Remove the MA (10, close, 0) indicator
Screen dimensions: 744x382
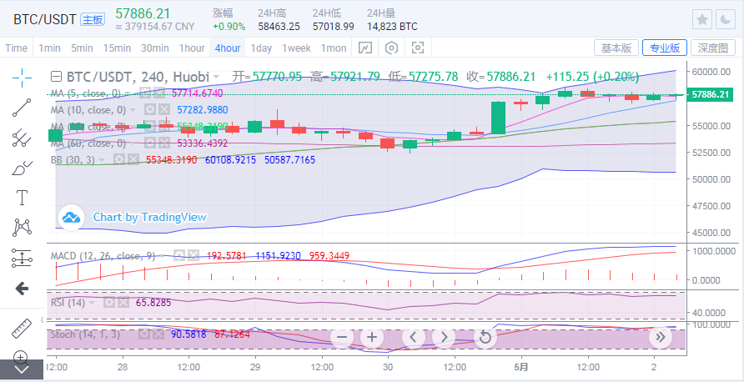click(x=163, y=110)
